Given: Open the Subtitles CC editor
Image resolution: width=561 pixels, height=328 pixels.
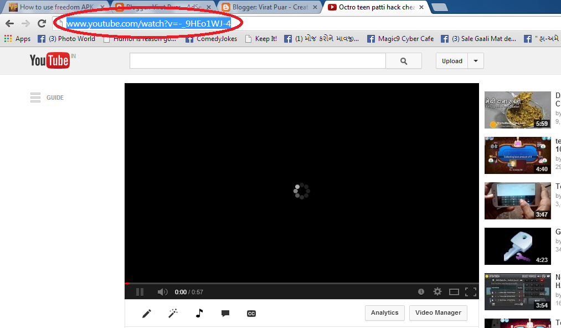Looking at the screenshot, I should (x=251, y=313).
